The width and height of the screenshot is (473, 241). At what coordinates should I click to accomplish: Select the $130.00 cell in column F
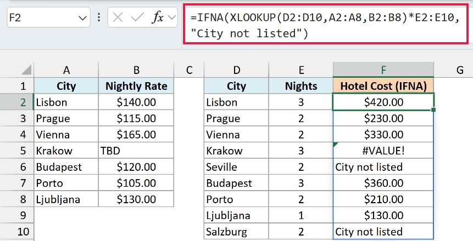coord(383,215)
